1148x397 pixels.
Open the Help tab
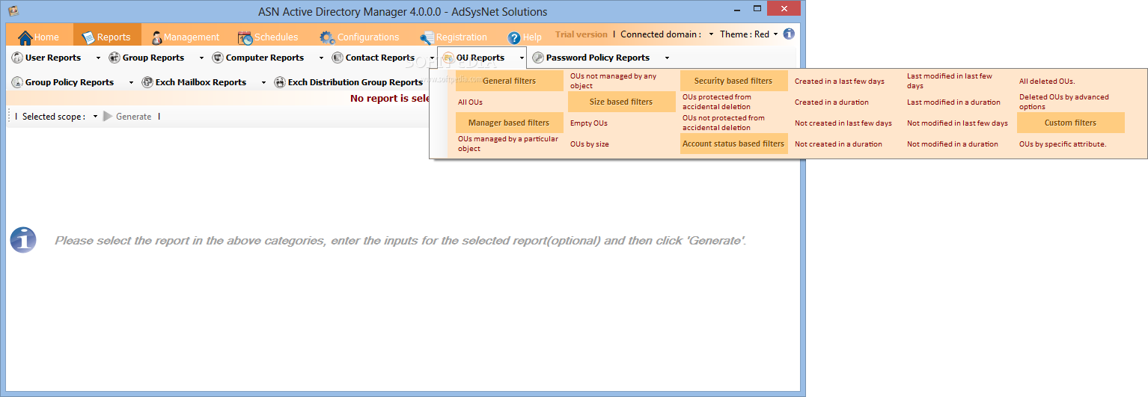(525, 37)
